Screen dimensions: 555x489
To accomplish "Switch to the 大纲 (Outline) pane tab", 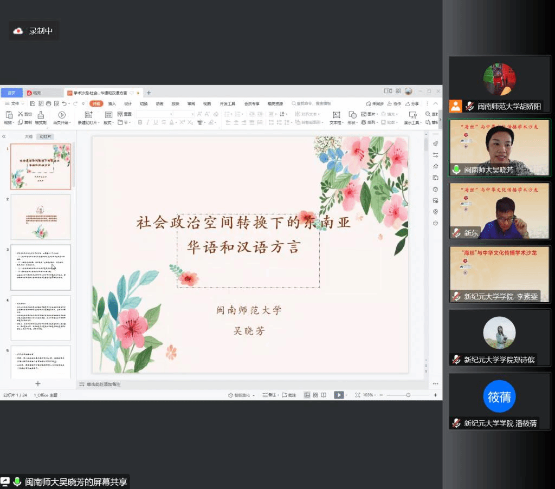I will click(x=29, y=136).
